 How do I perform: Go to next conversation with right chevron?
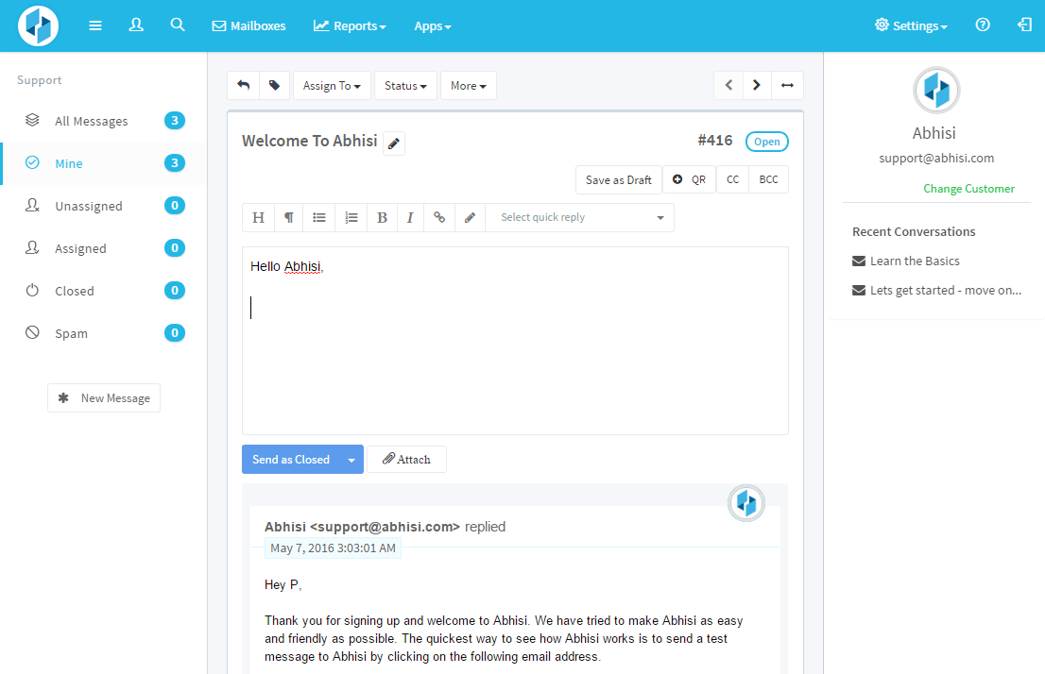click(757, 85)
